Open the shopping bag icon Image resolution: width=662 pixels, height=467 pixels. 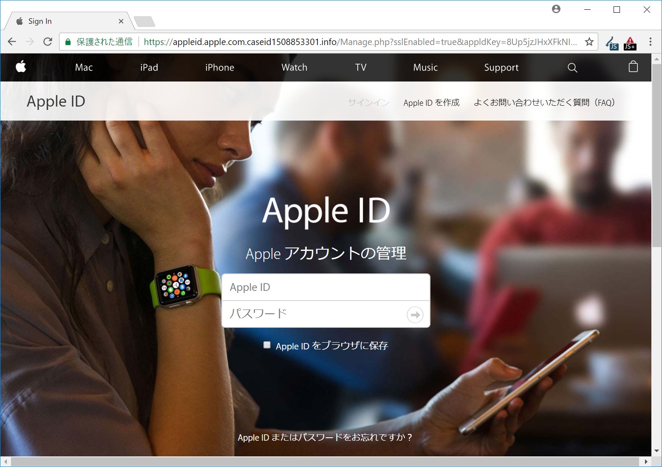click(633, 67)
